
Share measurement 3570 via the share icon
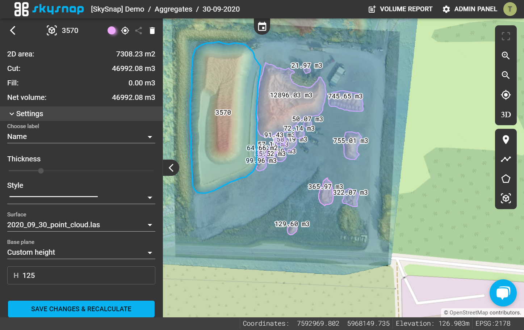coord(138,30)
